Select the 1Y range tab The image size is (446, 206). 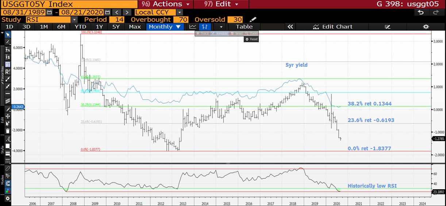(99, 27)
